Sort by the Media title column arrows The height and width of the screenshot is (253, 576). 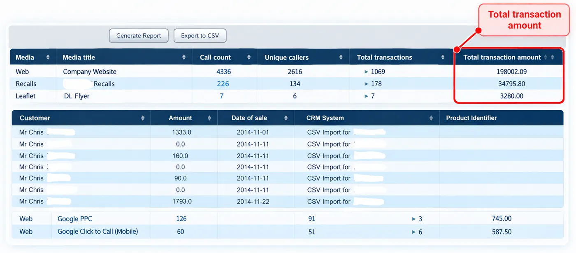tap(184, 57)
